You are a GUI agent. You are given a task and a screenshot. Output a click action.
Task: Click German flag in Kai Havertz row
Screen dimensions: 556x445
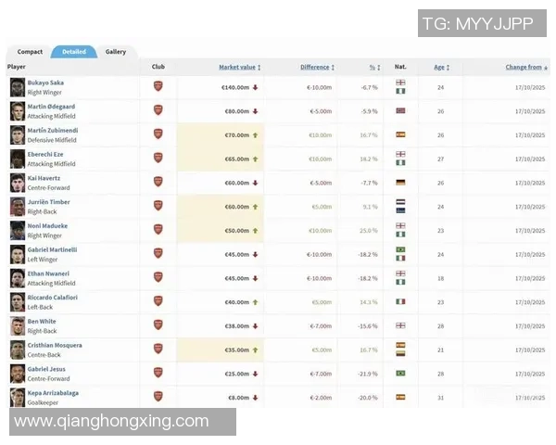400,183
